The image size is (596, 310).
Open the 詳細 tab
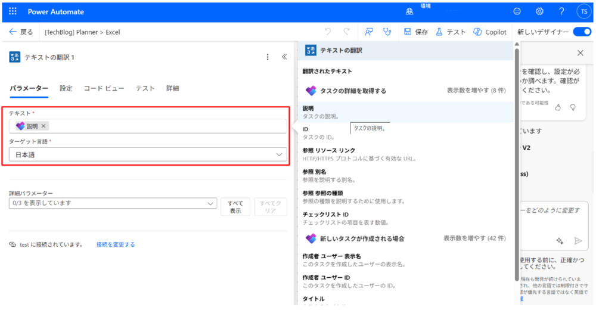pyautogui.click(x=173, y=88)
